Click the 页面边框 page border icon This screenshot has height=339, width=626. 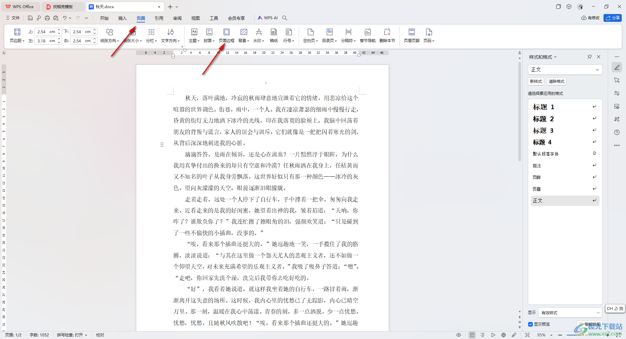click(x=226, y=32)
